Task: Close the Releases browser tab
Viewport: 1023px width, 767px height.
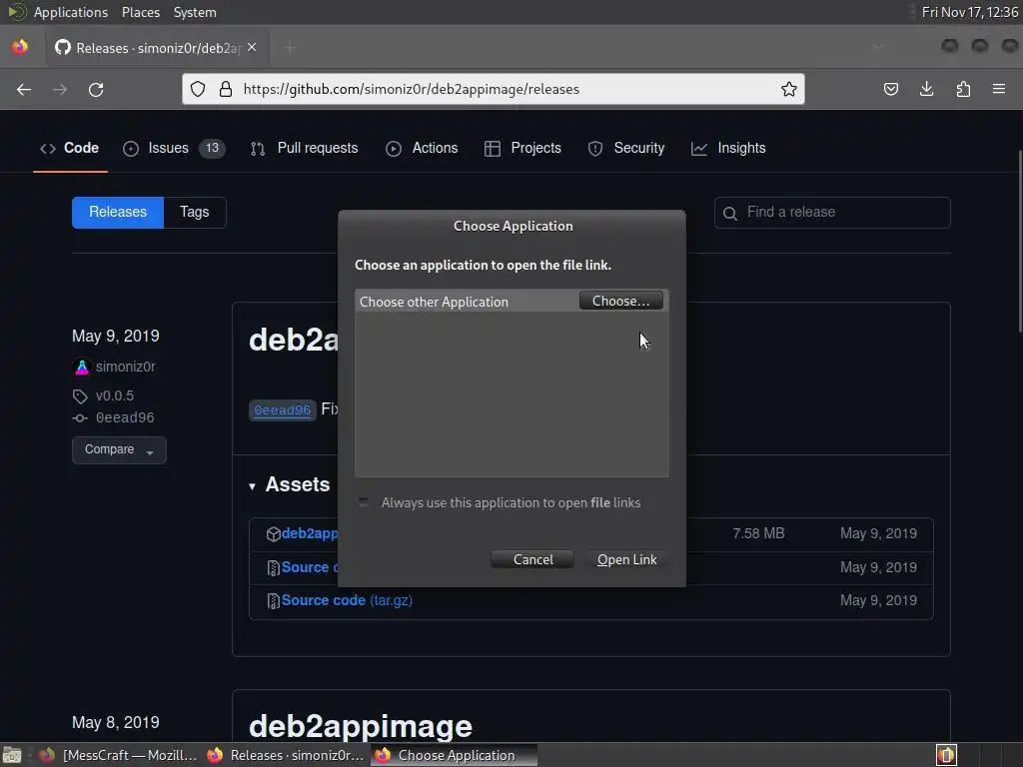Action: pyautogui.click(x=252, y=48)
